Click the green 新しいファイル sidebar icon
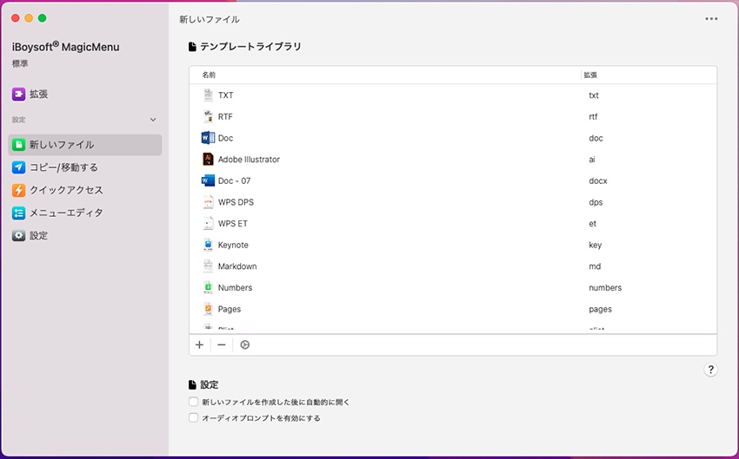The height and width of the screenshot is (459, 739). 18,144
